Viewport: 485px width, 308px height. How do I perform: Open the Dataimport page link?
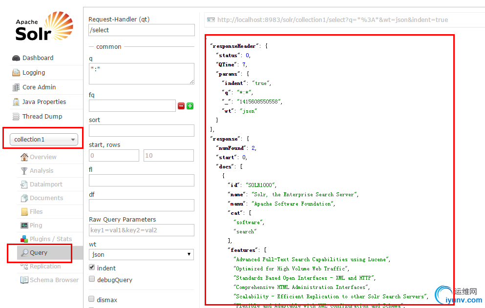46,185
